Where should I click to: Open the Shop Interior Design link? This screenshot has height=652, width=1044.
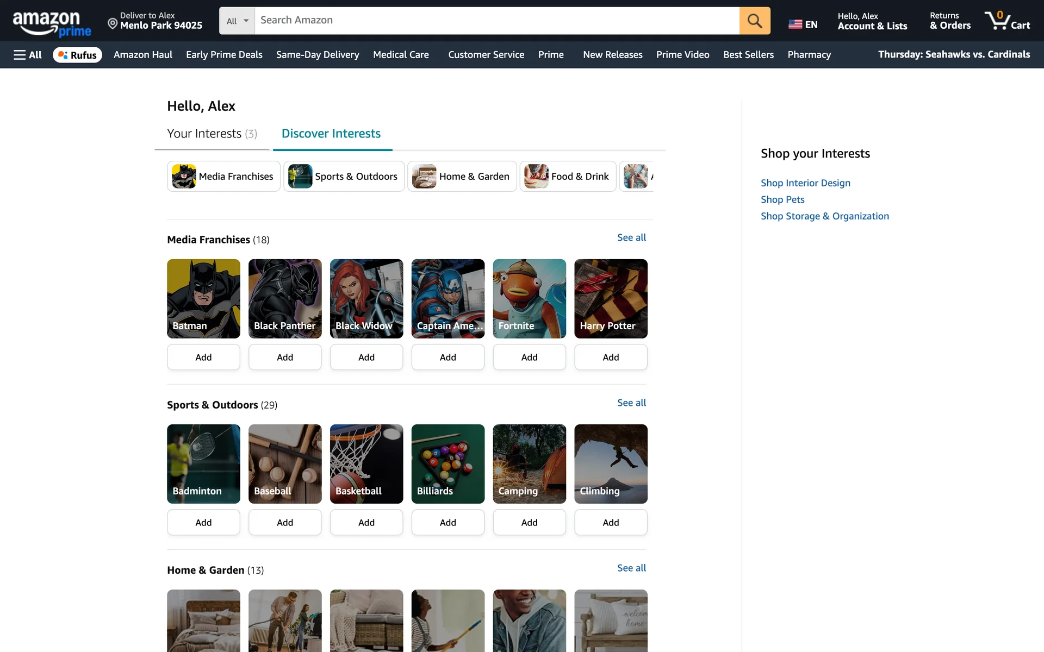tap(805, 183)
